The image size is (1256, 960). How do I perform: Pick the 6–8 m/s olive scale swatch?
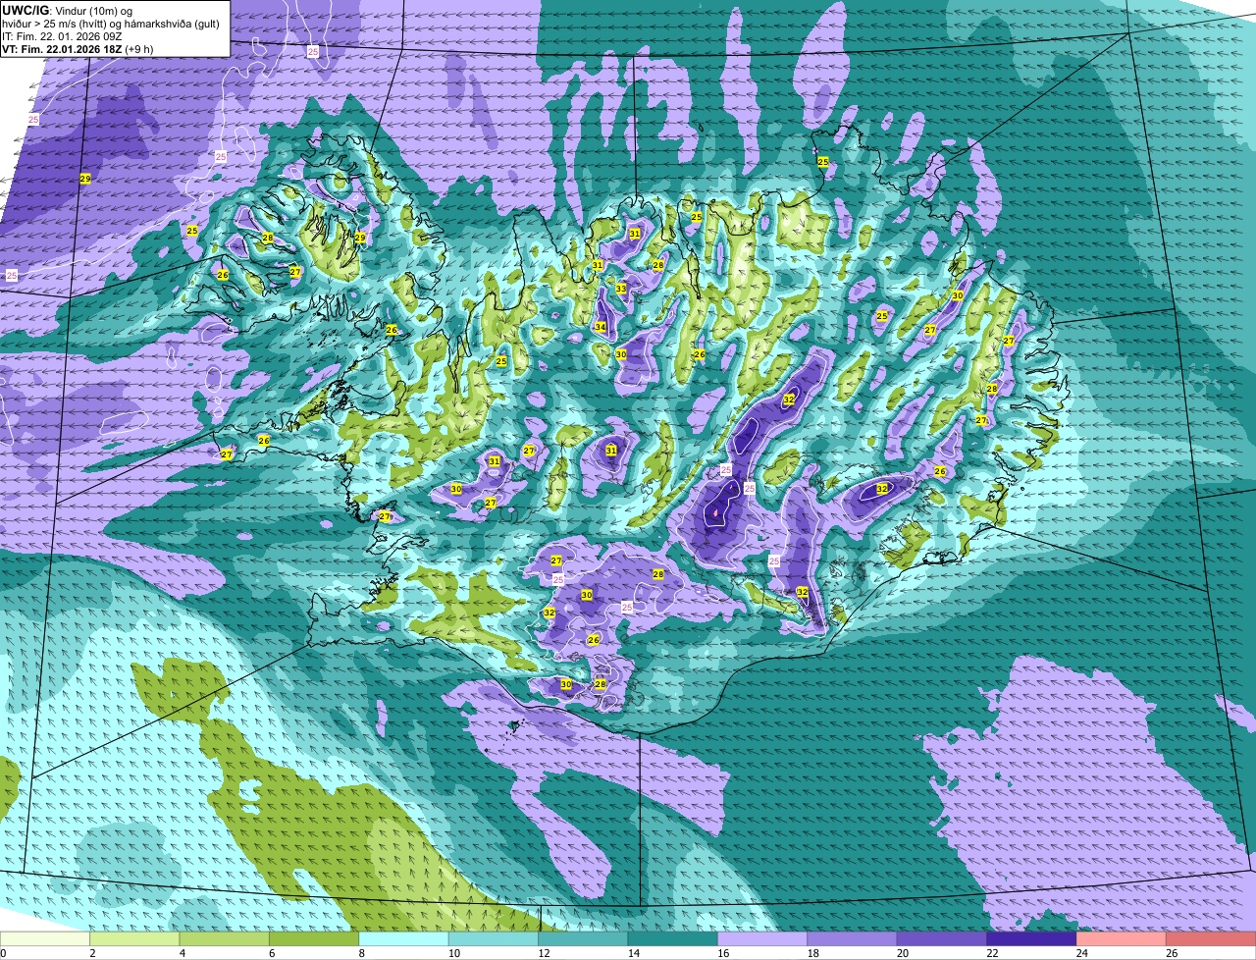pos(314,938)
